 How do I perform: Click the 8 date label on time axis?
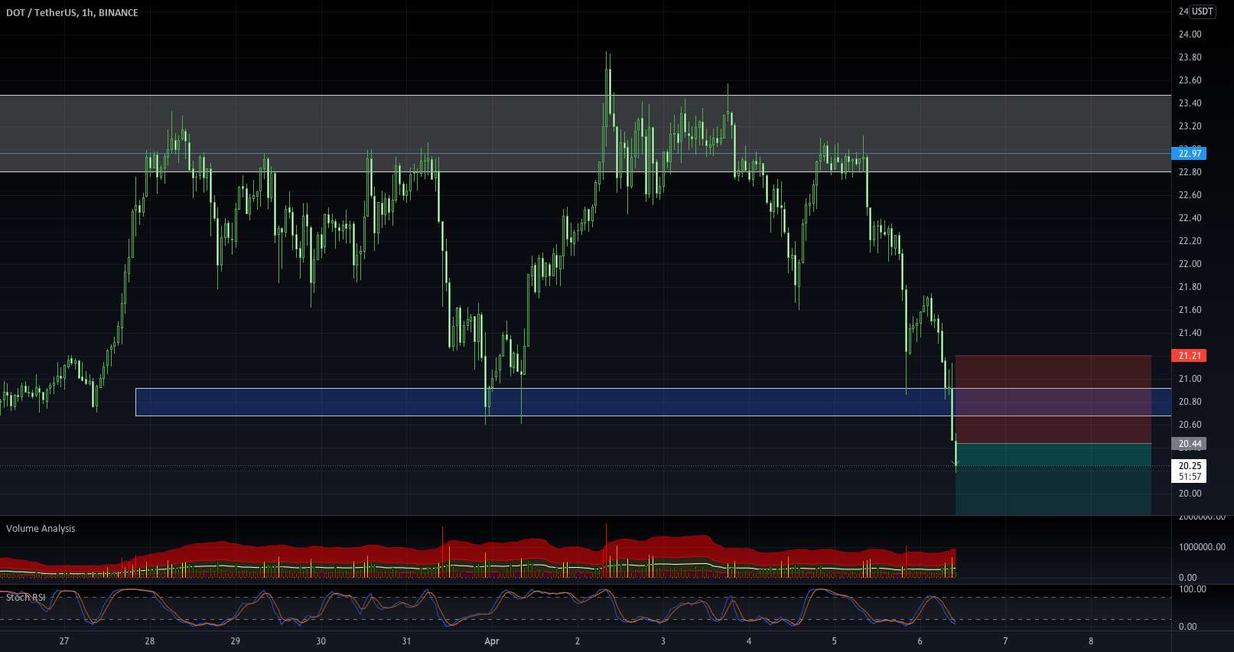click(1091, 641)
